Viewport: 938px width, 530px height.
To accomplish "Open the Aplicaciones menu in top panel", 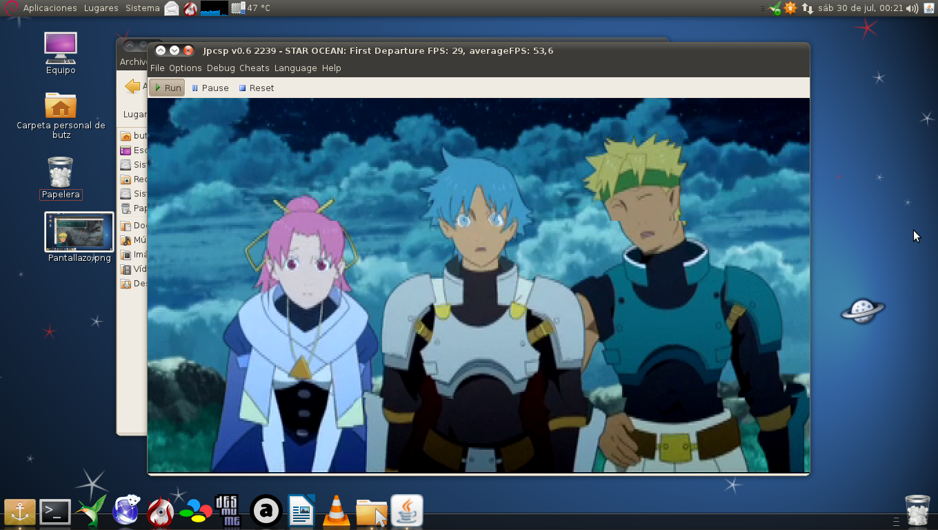I will tap(50, 8).
